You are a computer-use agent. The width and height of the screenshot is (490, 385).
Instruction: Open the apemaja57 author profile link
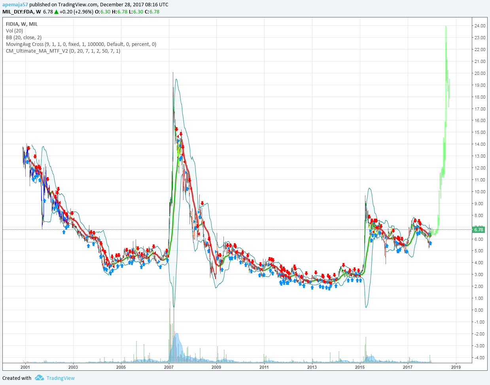pos(15,5)
